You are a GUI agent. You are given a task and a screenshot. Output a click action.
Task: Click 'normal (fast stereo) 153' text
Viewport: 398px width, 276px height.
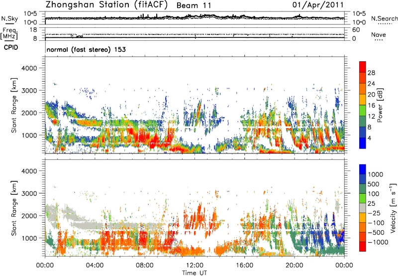point(86,49)
